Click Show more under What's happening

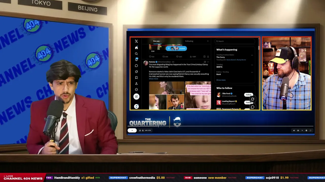221,80
